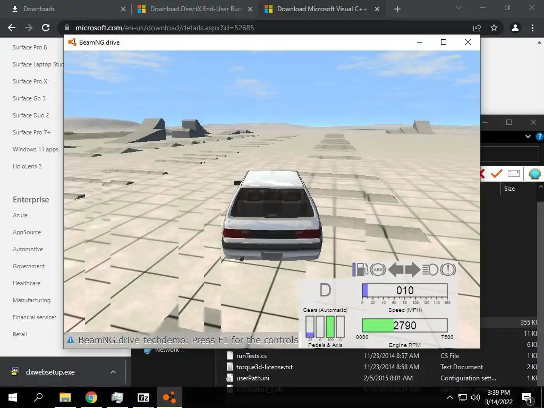The image size is (544, 408).
Task: Open File Explorer from taskbar
Action: (65, 397)
